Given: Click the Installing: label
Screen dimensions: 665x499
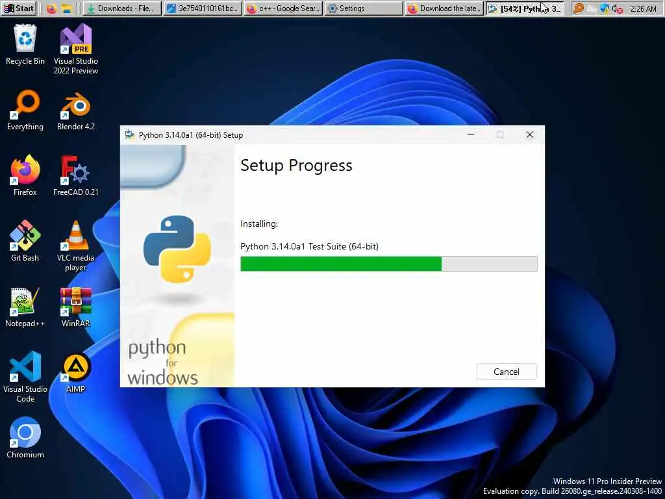Looking at the screenshot, I should coord(259,224).
